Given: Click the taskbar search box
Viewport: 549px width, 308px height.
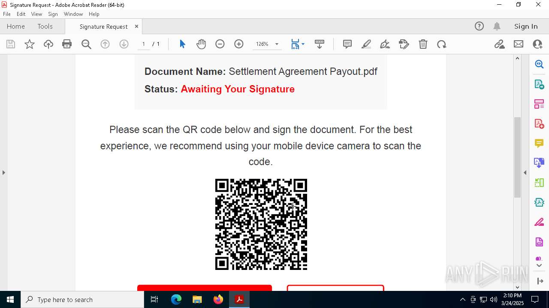Looking at the screenshot, I should click(82, 299).
